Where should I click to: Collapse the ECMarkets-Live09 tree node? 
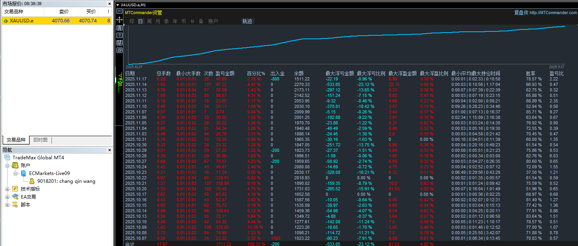coord(16,173)
